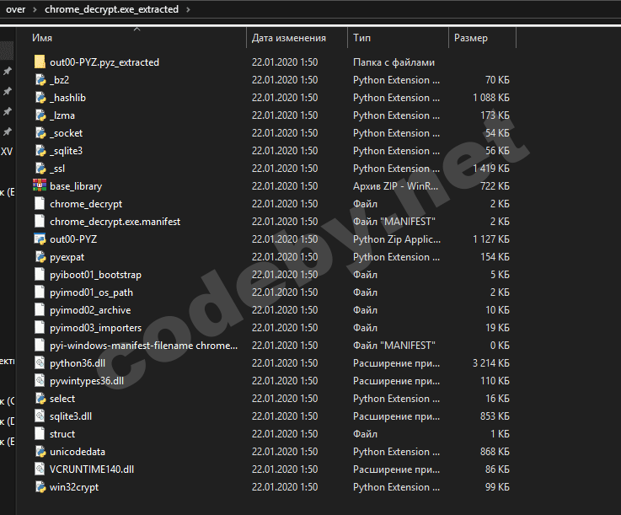Go to 'over' in the breadcrumb path
The width and height of the screenshot is (621, 515).
coord(15,9)
